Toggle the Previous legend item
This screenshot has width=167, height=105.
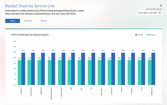(151, 35)
